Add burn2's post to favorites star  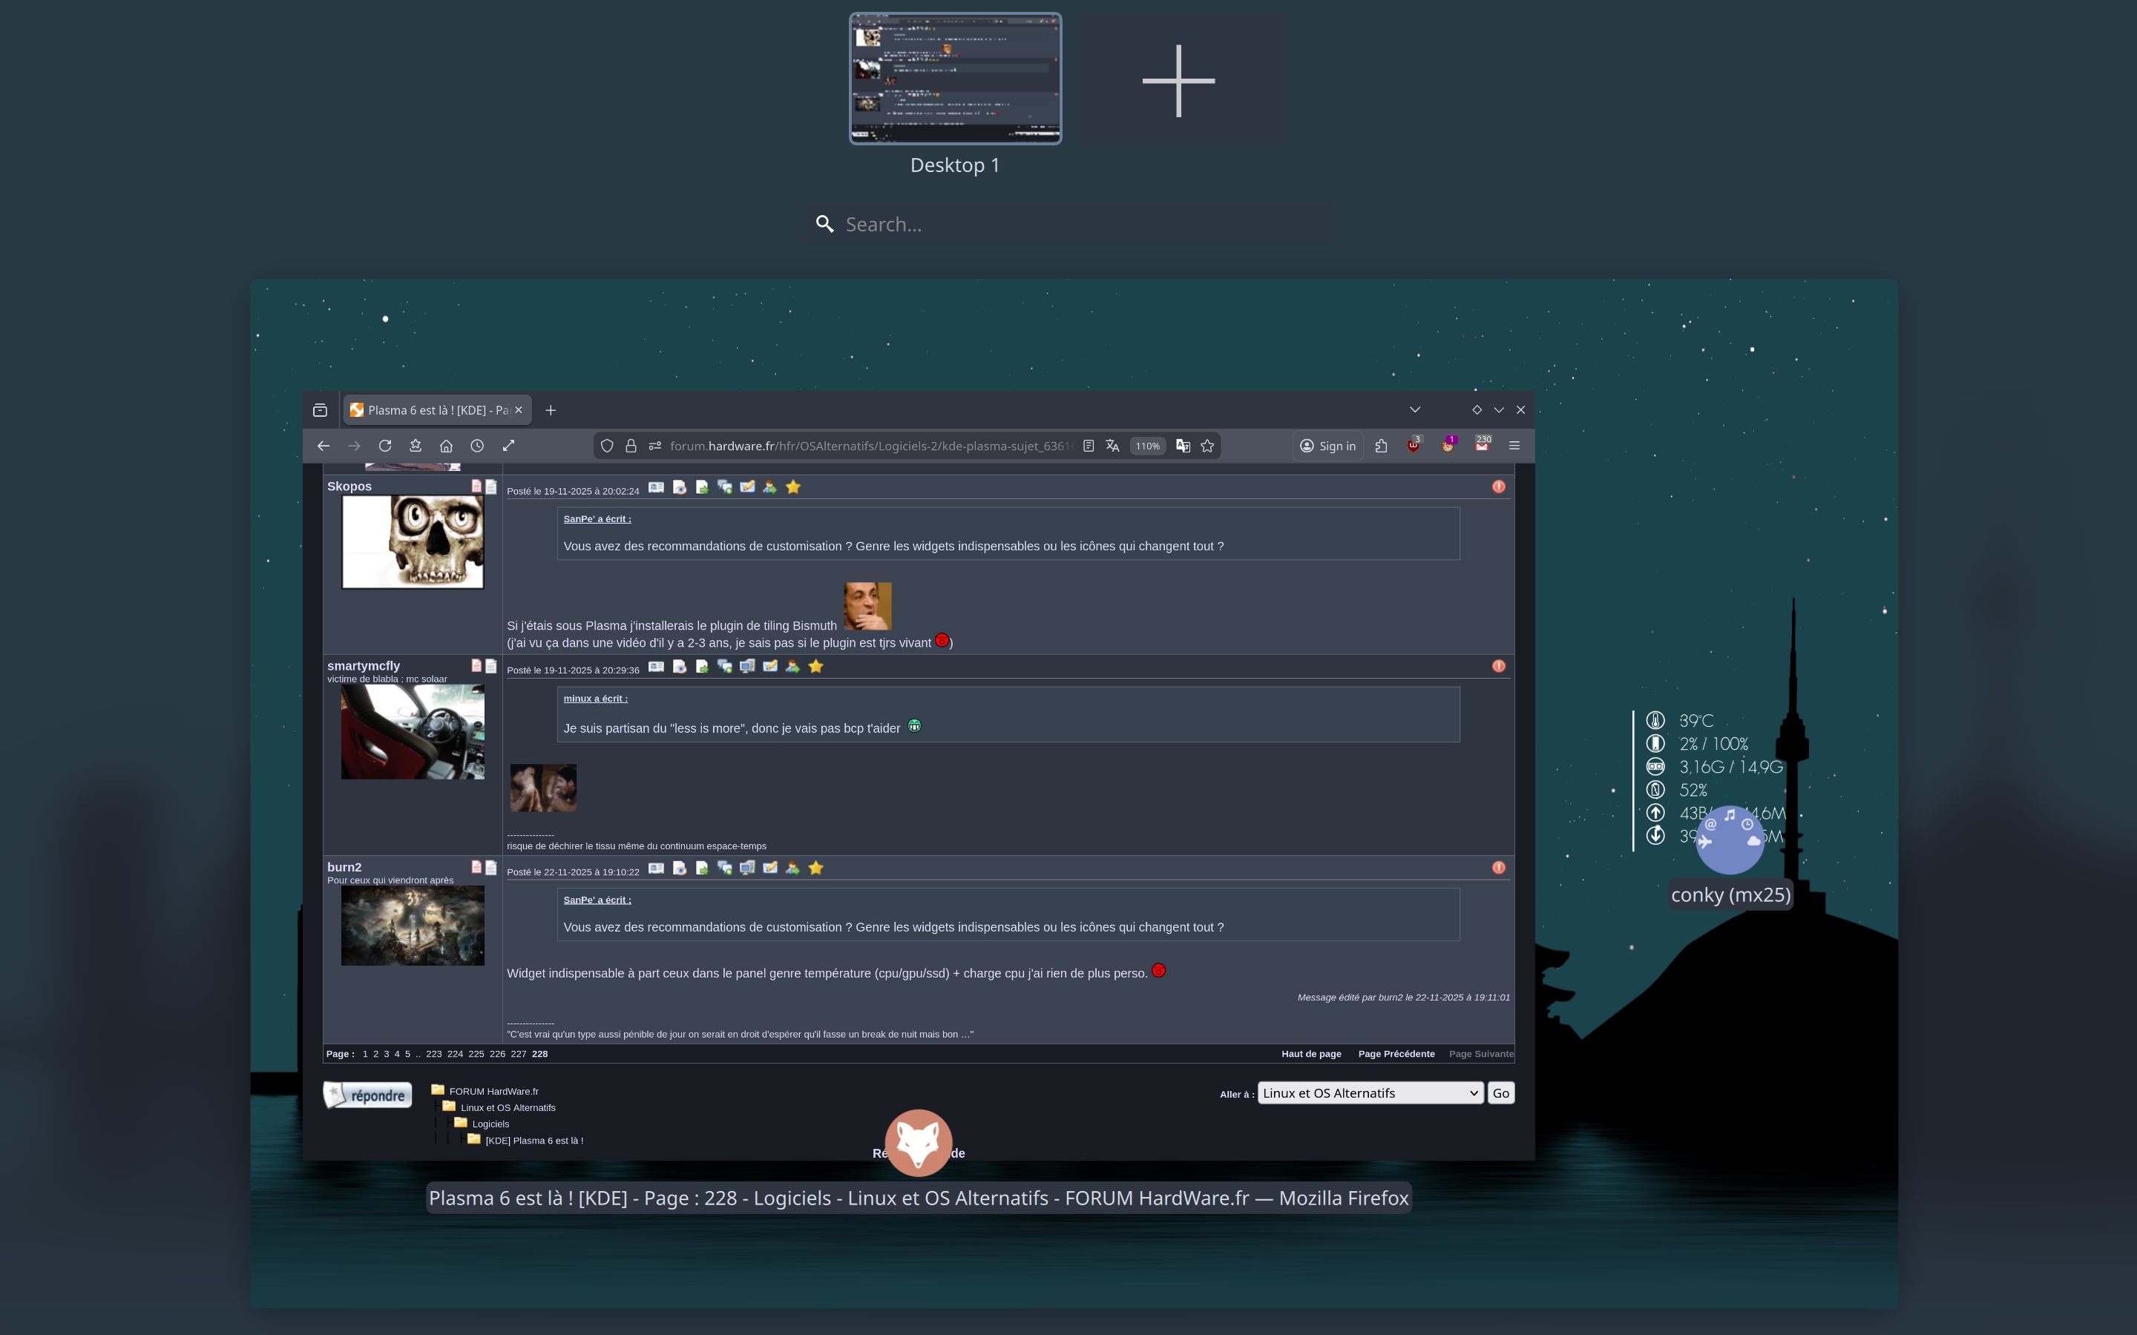point(816,868)
